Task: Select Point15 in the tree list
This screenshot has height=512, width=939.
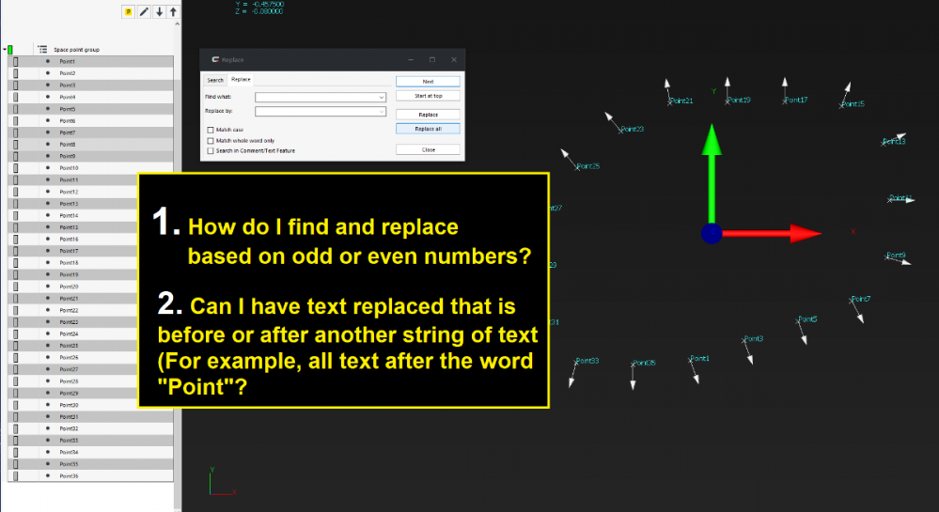Action: [69, 227]
